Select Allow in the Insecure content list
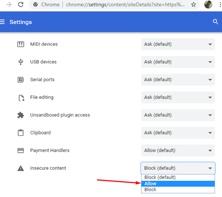The height and width of the screenshot is (197, 222). pyautogui.click(x=178, y=184)
